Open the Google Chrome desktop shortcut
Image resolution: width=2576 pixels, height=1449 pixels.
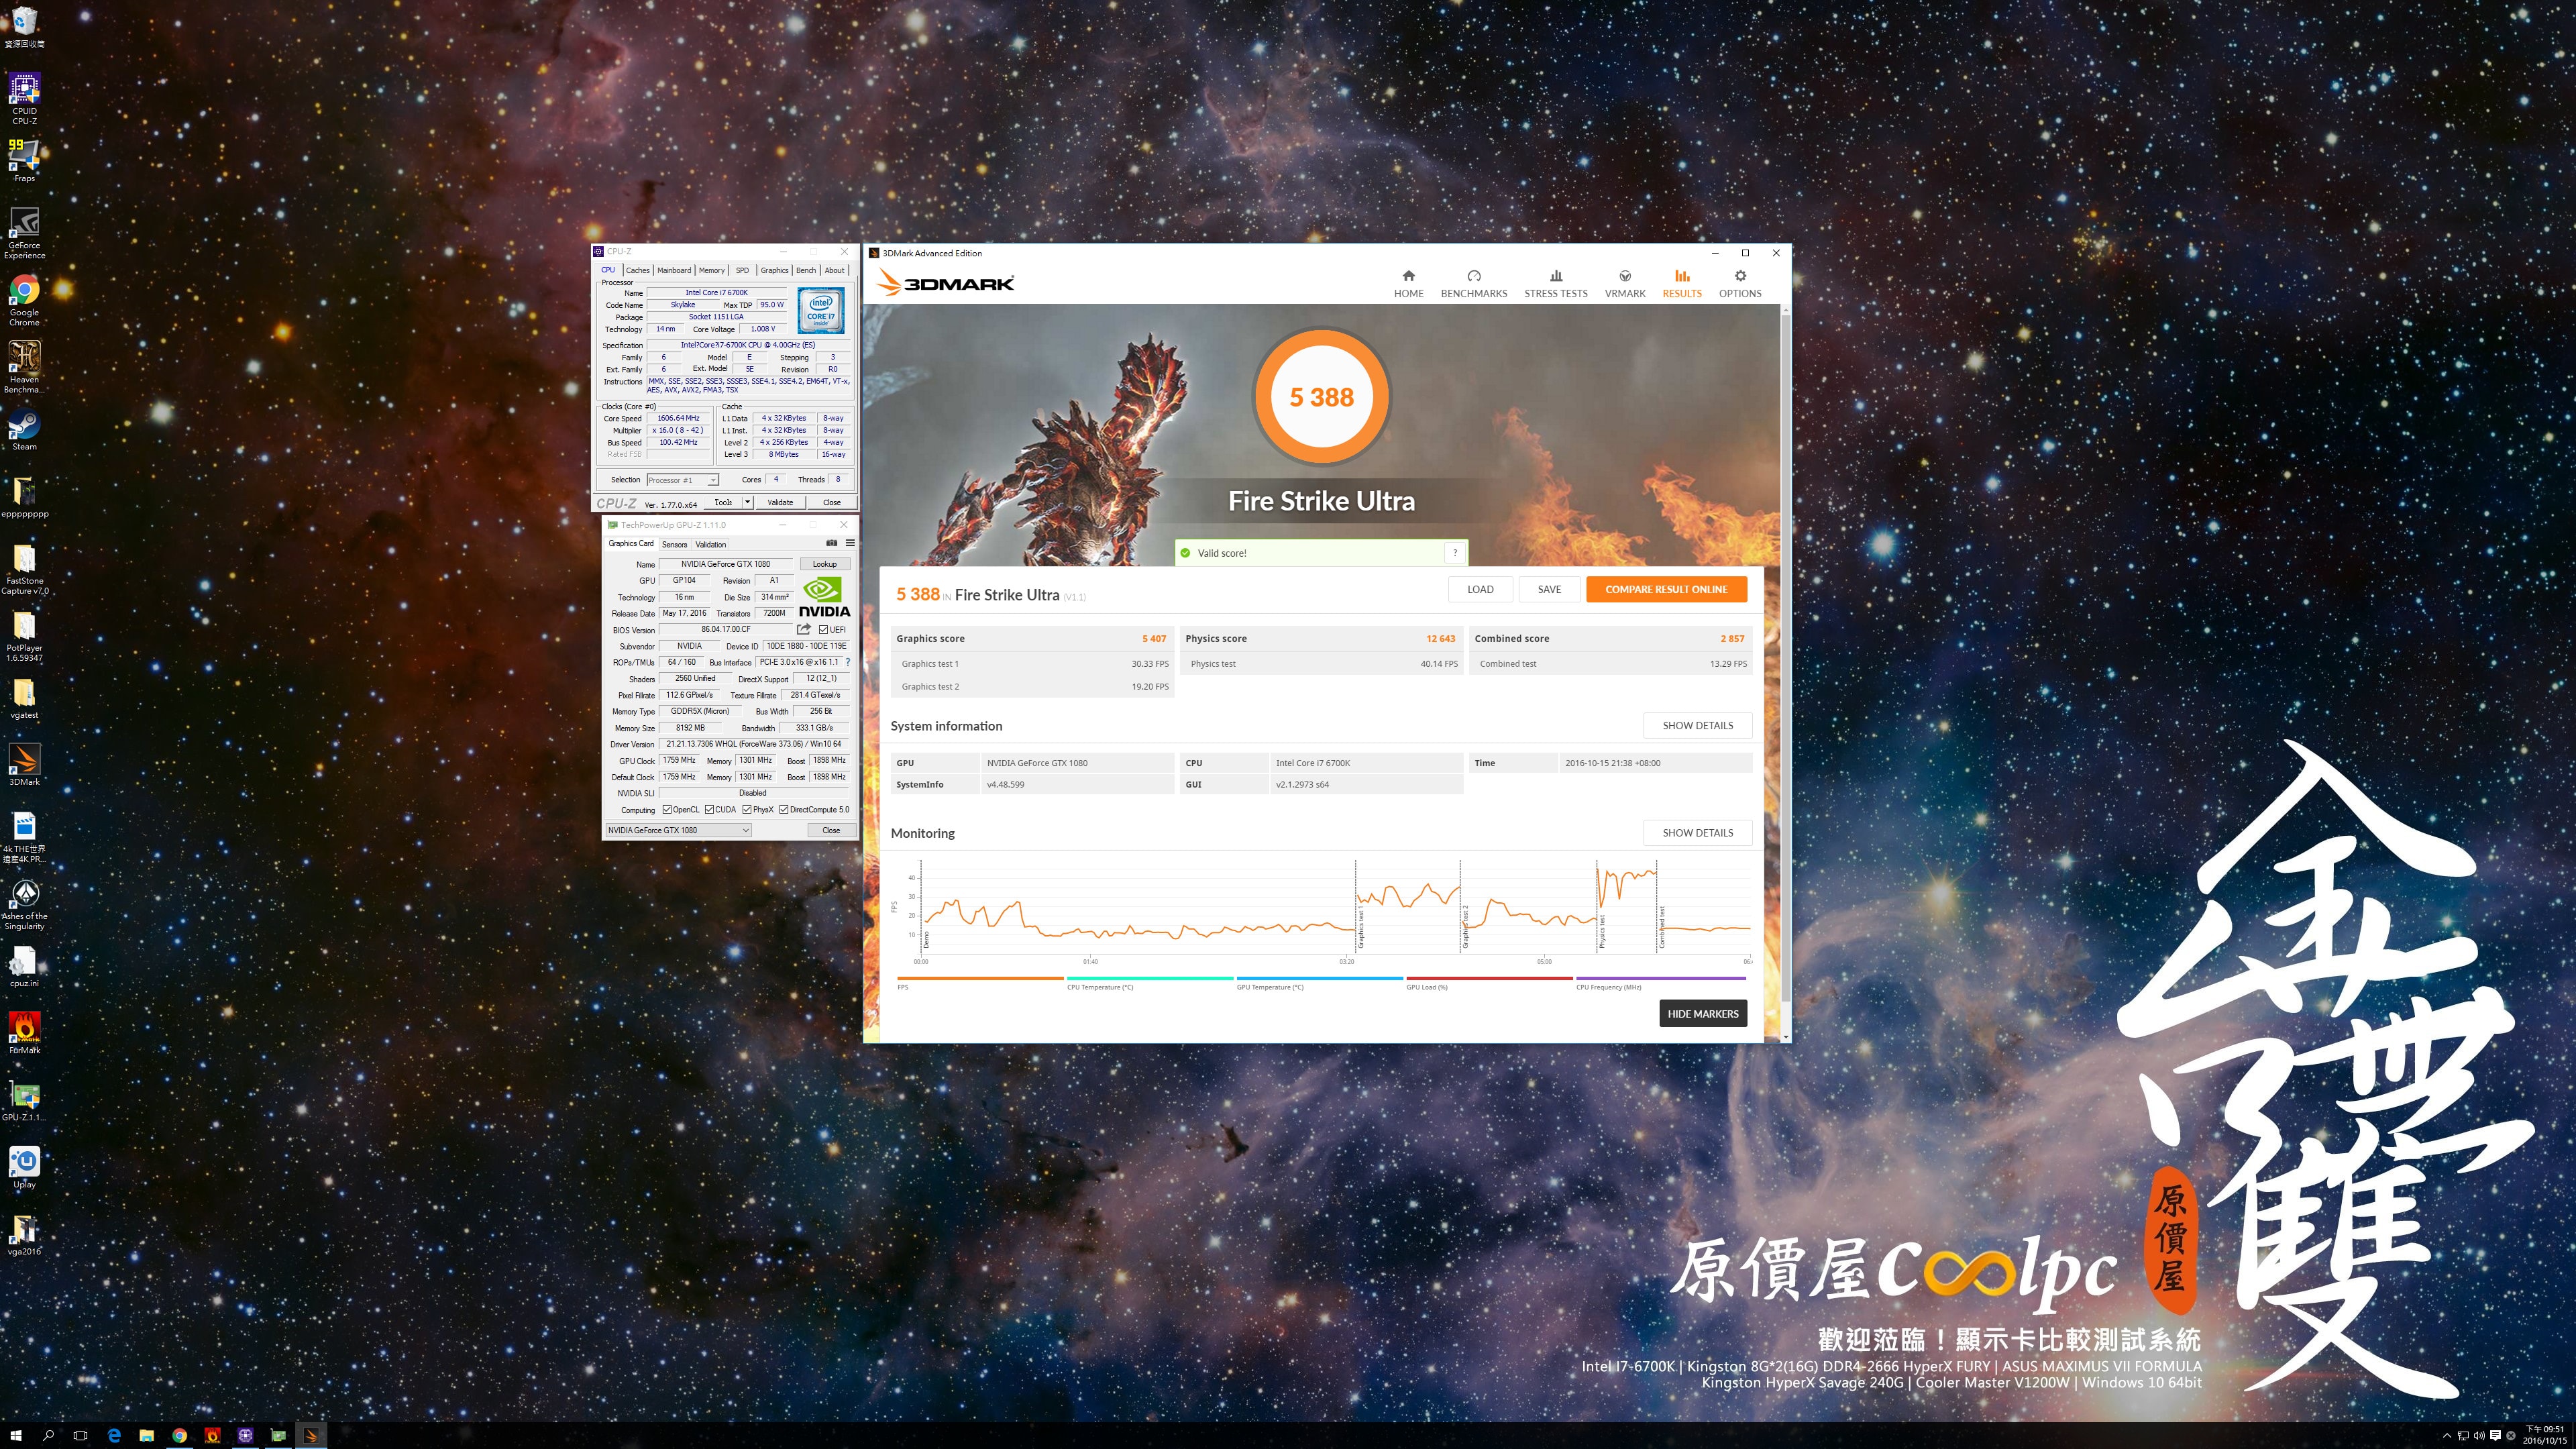click(x=24, y=300)
